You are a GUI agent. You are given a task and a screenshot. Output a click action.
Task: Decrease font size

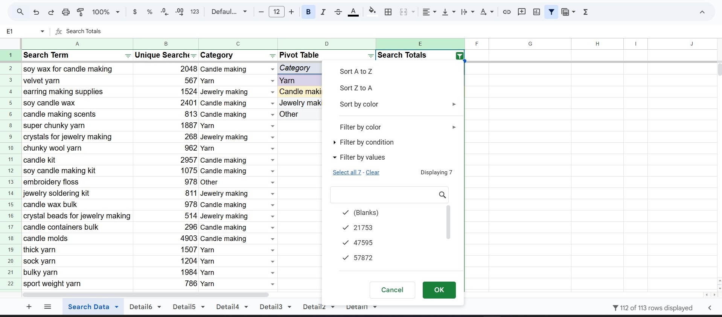(261, 12)
